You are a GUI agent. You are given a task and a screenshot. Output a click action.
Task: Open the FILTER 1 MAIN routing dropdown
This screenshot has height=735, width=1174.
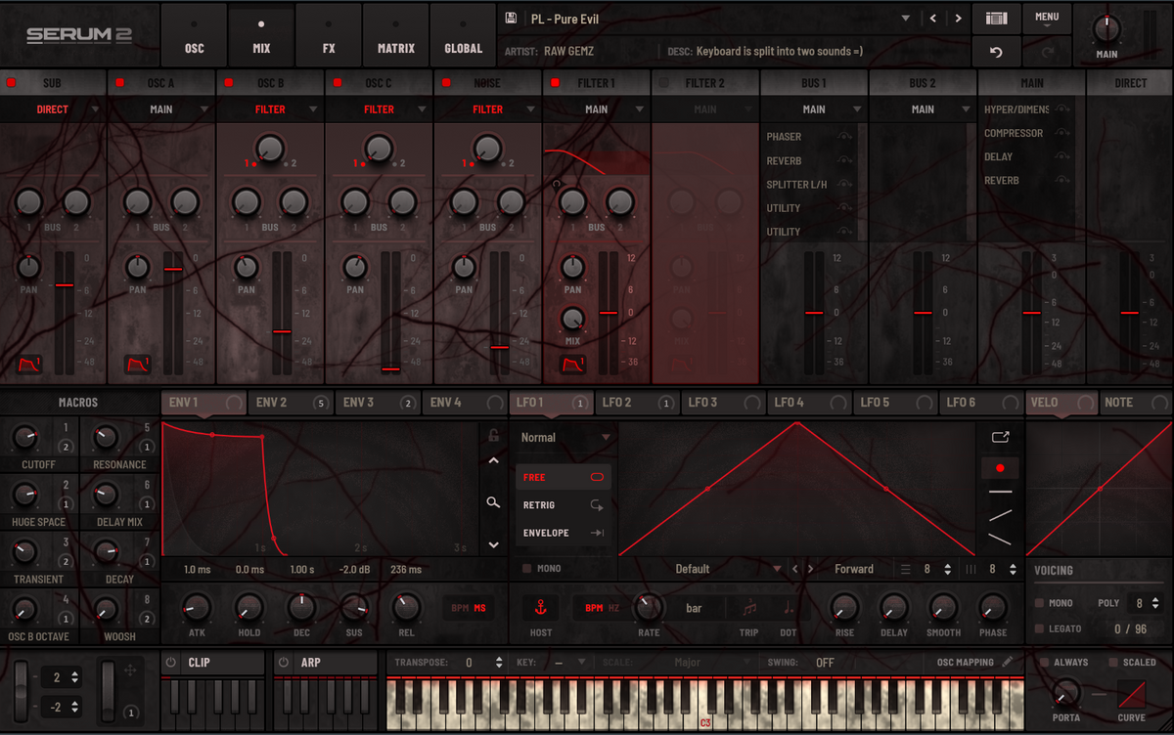pos(597,109)
